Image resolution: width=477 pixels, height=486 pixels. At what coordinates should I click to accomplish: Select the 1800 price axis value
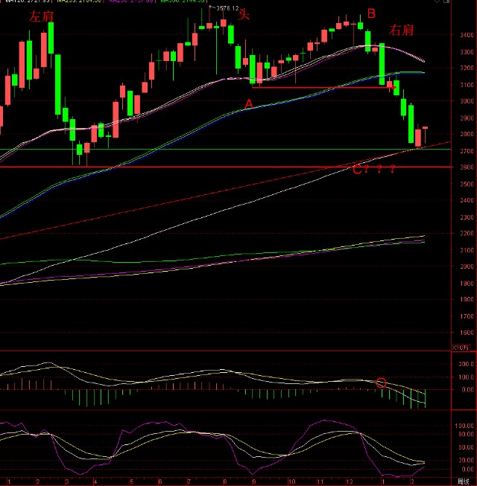(x=467, y=299)
